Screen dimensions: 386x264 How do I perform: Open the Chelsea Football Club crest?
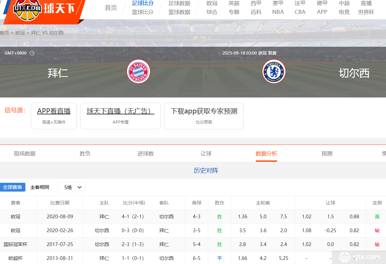point(274,71)
